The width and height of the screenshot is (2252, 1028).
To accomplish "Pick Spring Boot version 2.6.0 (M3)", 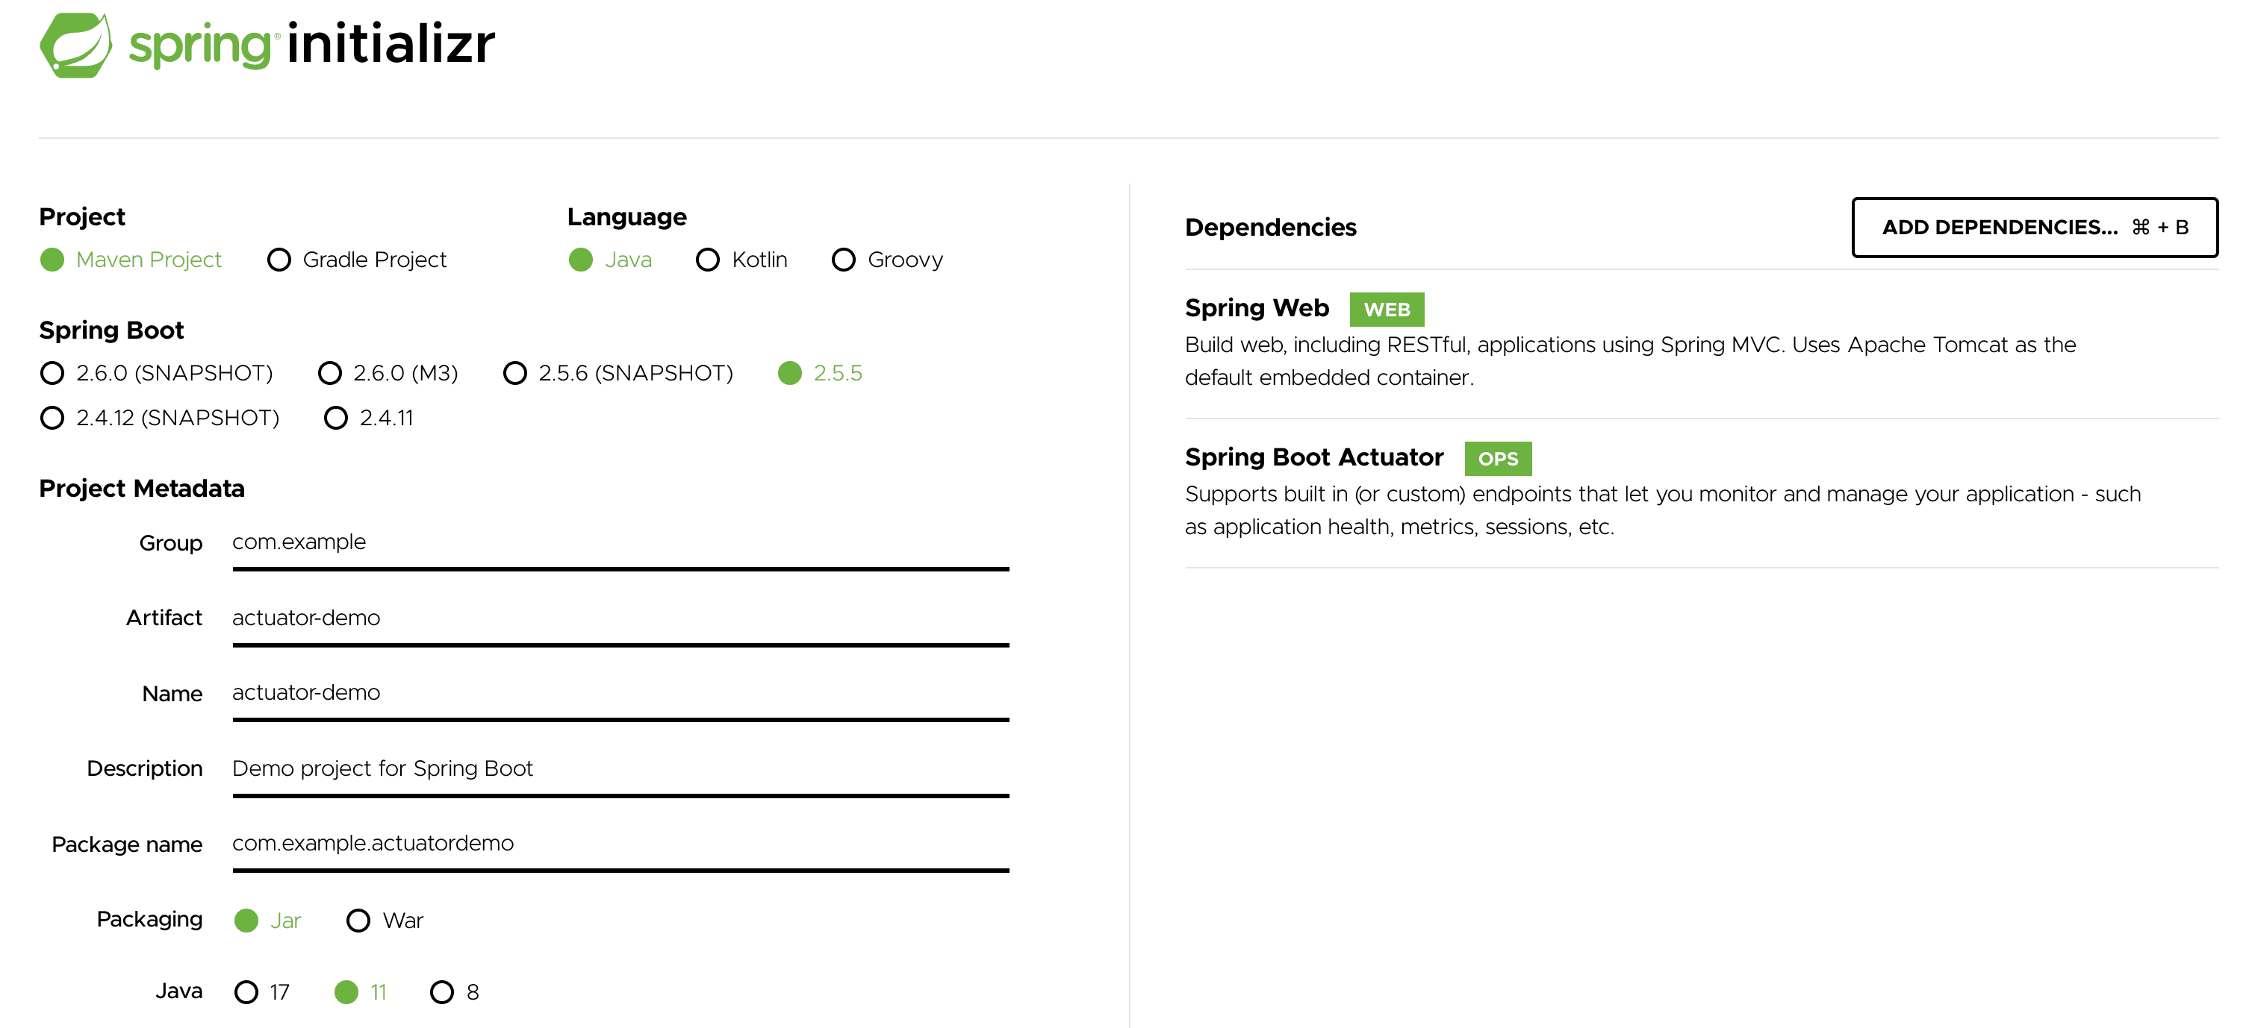I will pos(331,373).
